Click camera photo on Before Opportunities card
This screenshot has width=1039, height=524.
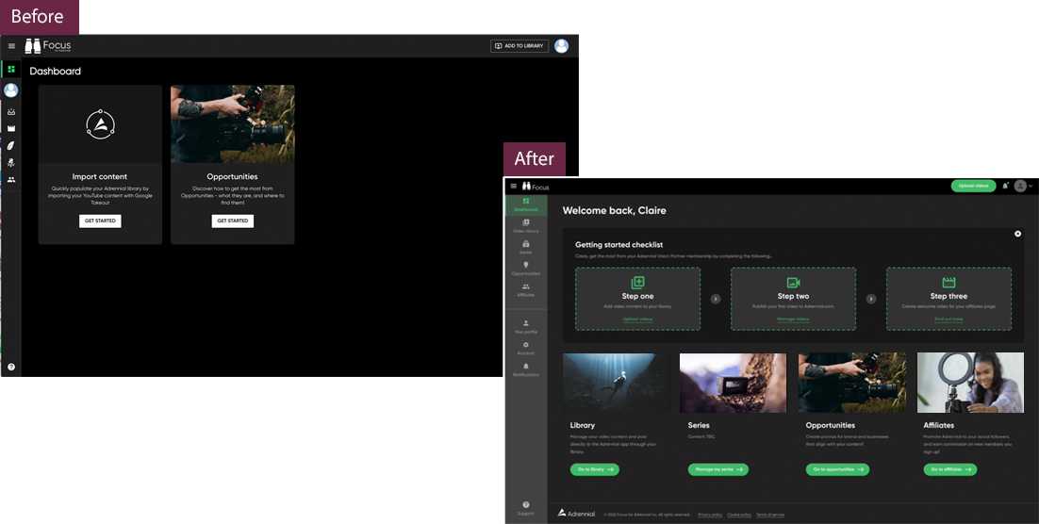pos(233,123)
